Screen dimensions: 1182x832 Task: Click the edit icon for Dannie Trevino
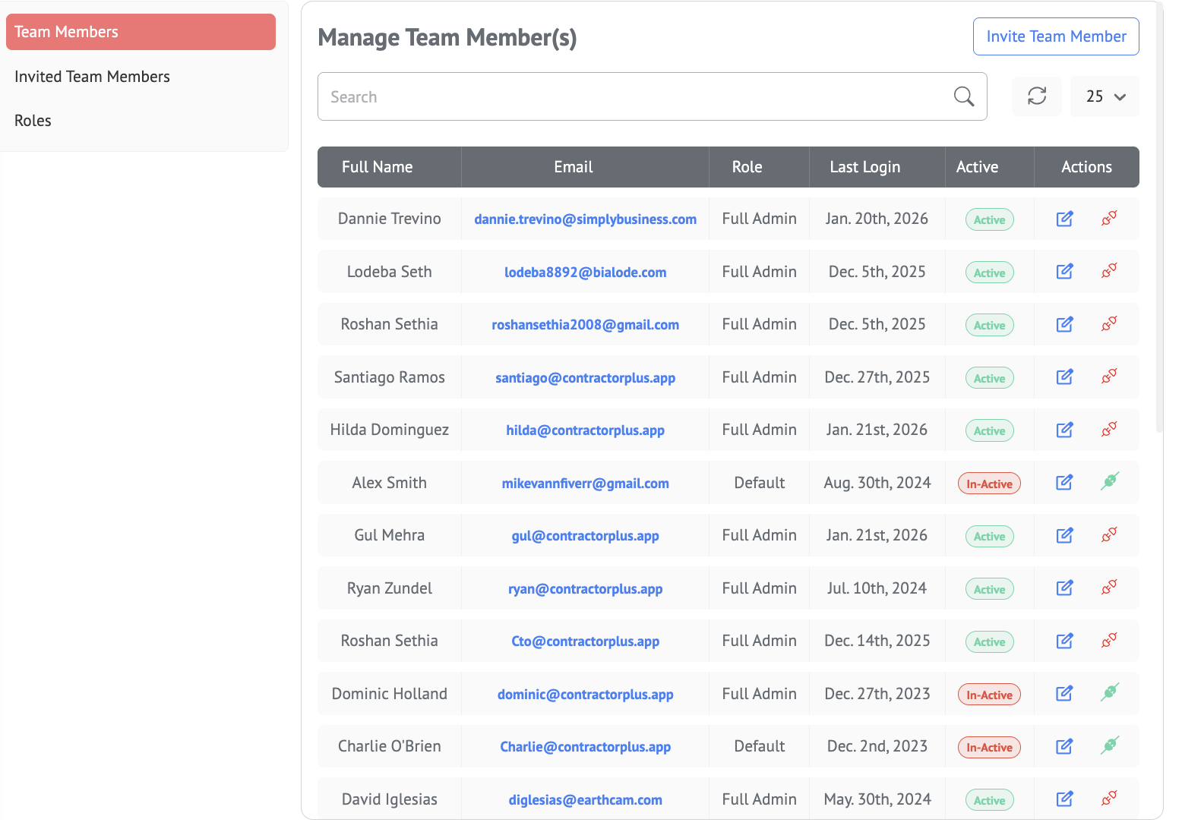coord(1064,219)
